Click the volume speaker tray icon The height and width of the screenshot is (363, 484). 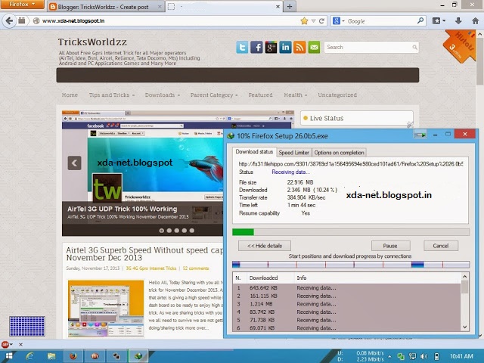[424, 356]
